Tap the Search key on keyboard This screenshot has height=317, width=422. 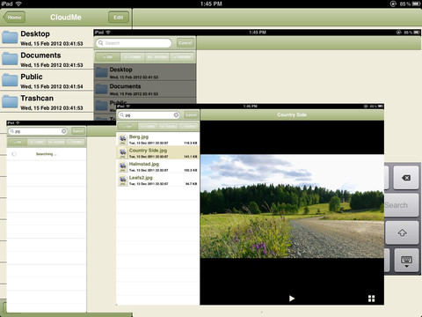[402, 205]
